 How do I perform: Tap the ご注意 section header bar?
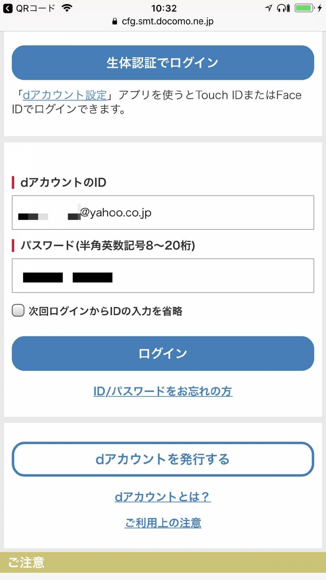tap(163, 563)
